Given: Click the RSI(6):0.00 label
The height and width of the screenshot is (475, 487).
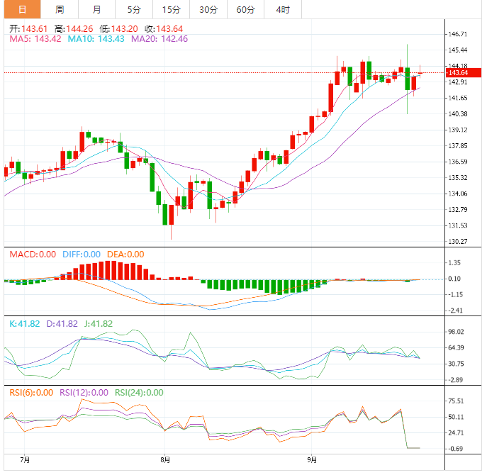Looking at the screenshot, I should pos(31,393).
